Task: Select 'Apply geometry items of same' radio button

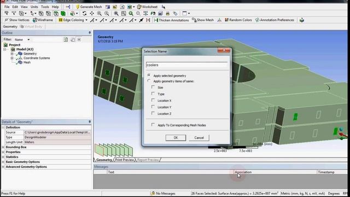Action: 149,80
